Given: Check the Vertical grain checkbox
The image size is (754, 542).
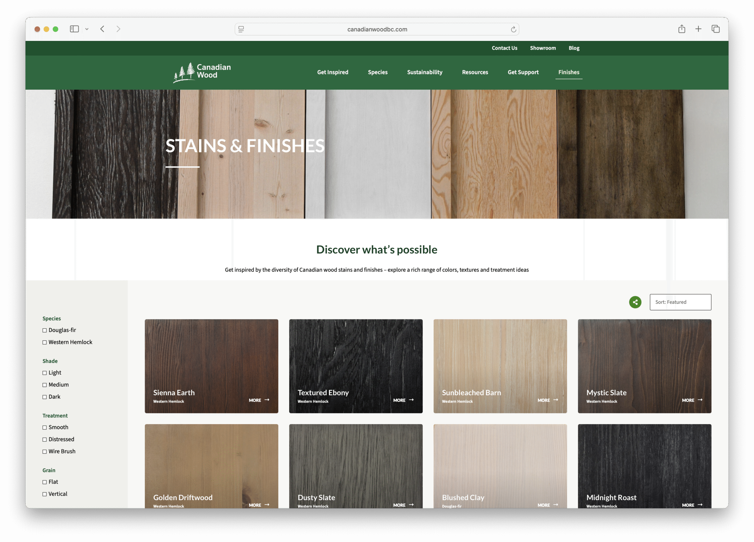Looking at the screenshot, I should 45,494.
